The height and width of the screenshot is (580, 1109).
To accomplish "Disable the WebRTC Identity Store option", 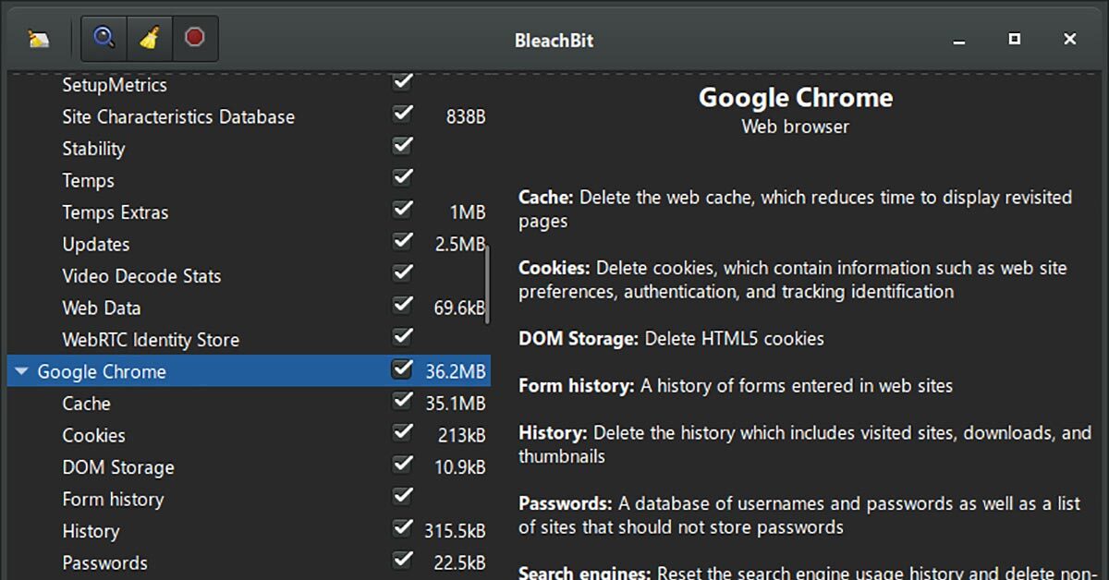I will pos(402,335).
